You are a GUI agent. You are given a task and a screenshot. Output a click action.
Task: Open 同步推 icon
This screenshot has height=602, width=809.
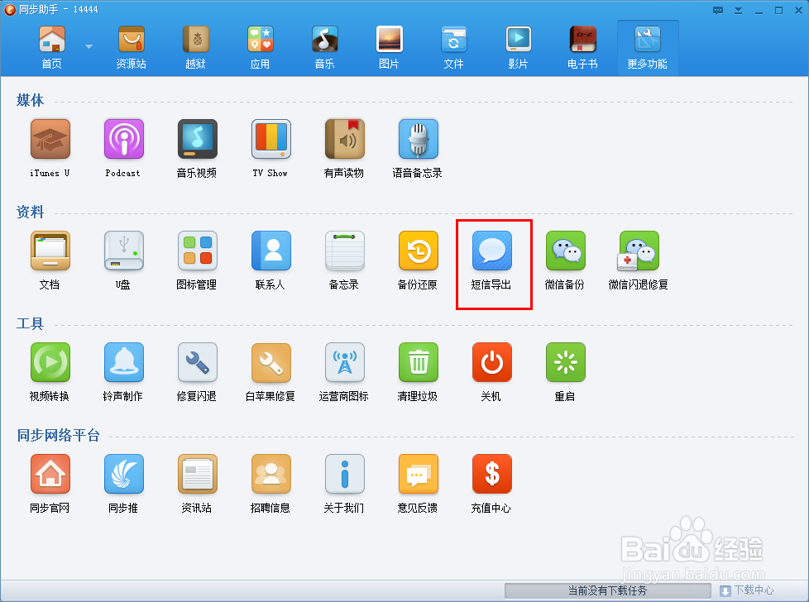[124, 474]
